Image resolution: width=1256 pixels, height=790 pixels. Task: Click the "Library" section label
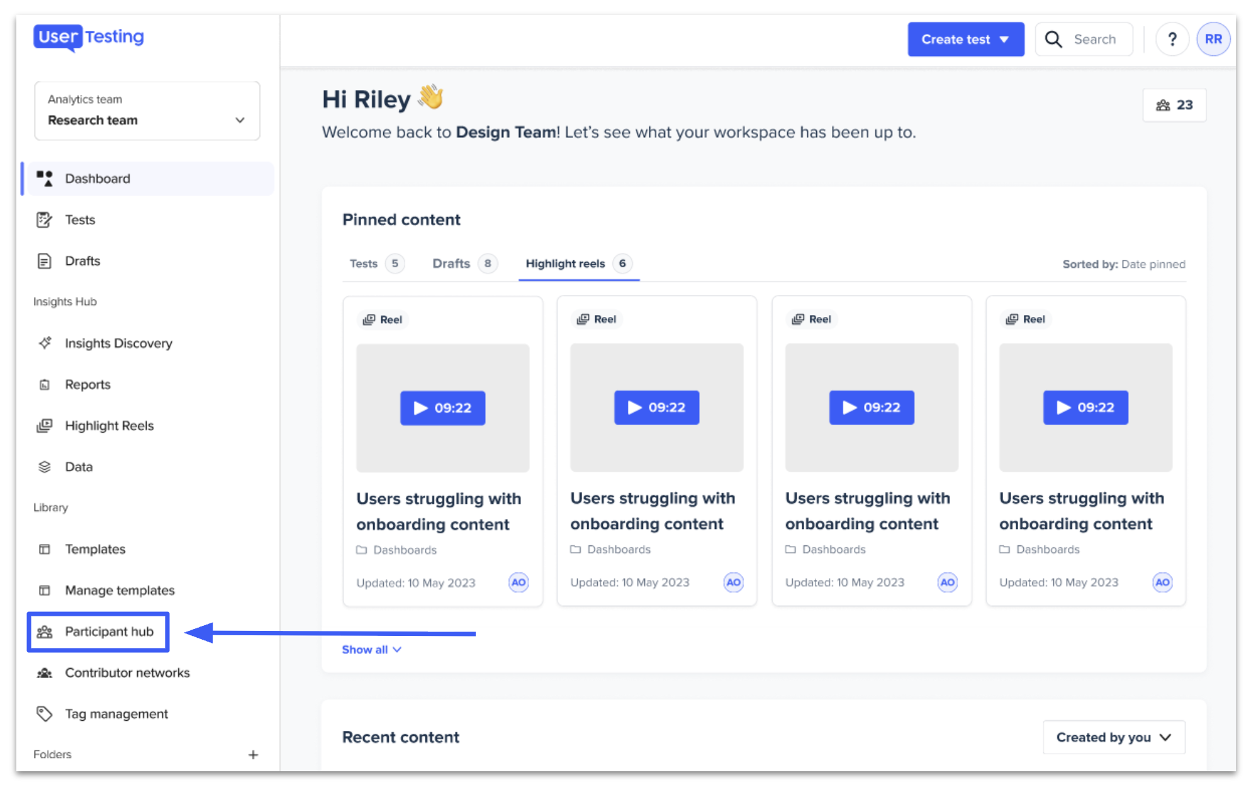point(50,508)
